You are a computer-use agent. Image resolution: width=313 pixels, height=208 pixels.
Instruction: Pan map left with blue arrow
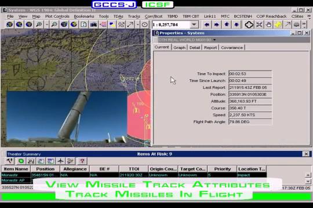click(x=207, y=24)
